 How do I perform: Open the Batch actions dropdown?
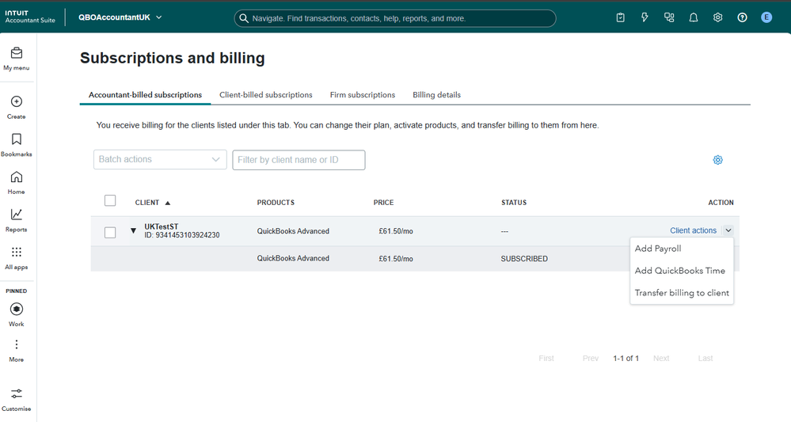coord(160,159)
